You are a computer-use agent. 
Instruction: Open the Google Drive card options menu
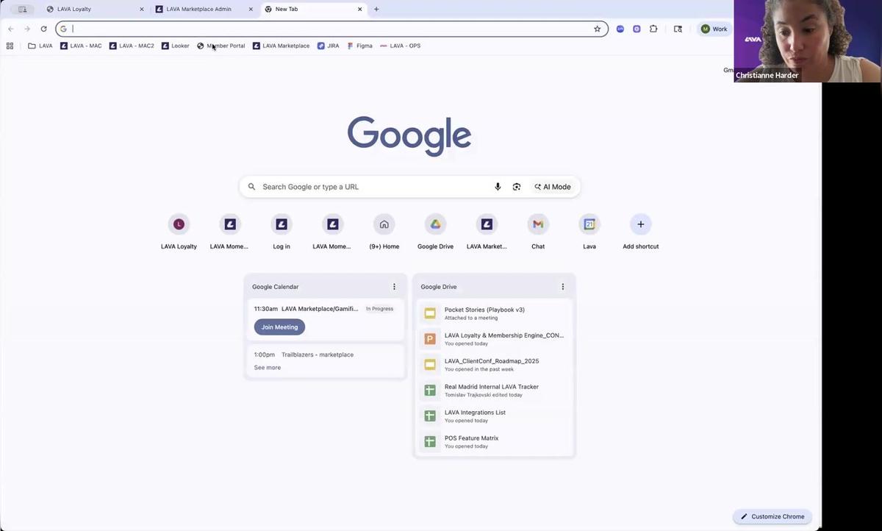(562, 286)
